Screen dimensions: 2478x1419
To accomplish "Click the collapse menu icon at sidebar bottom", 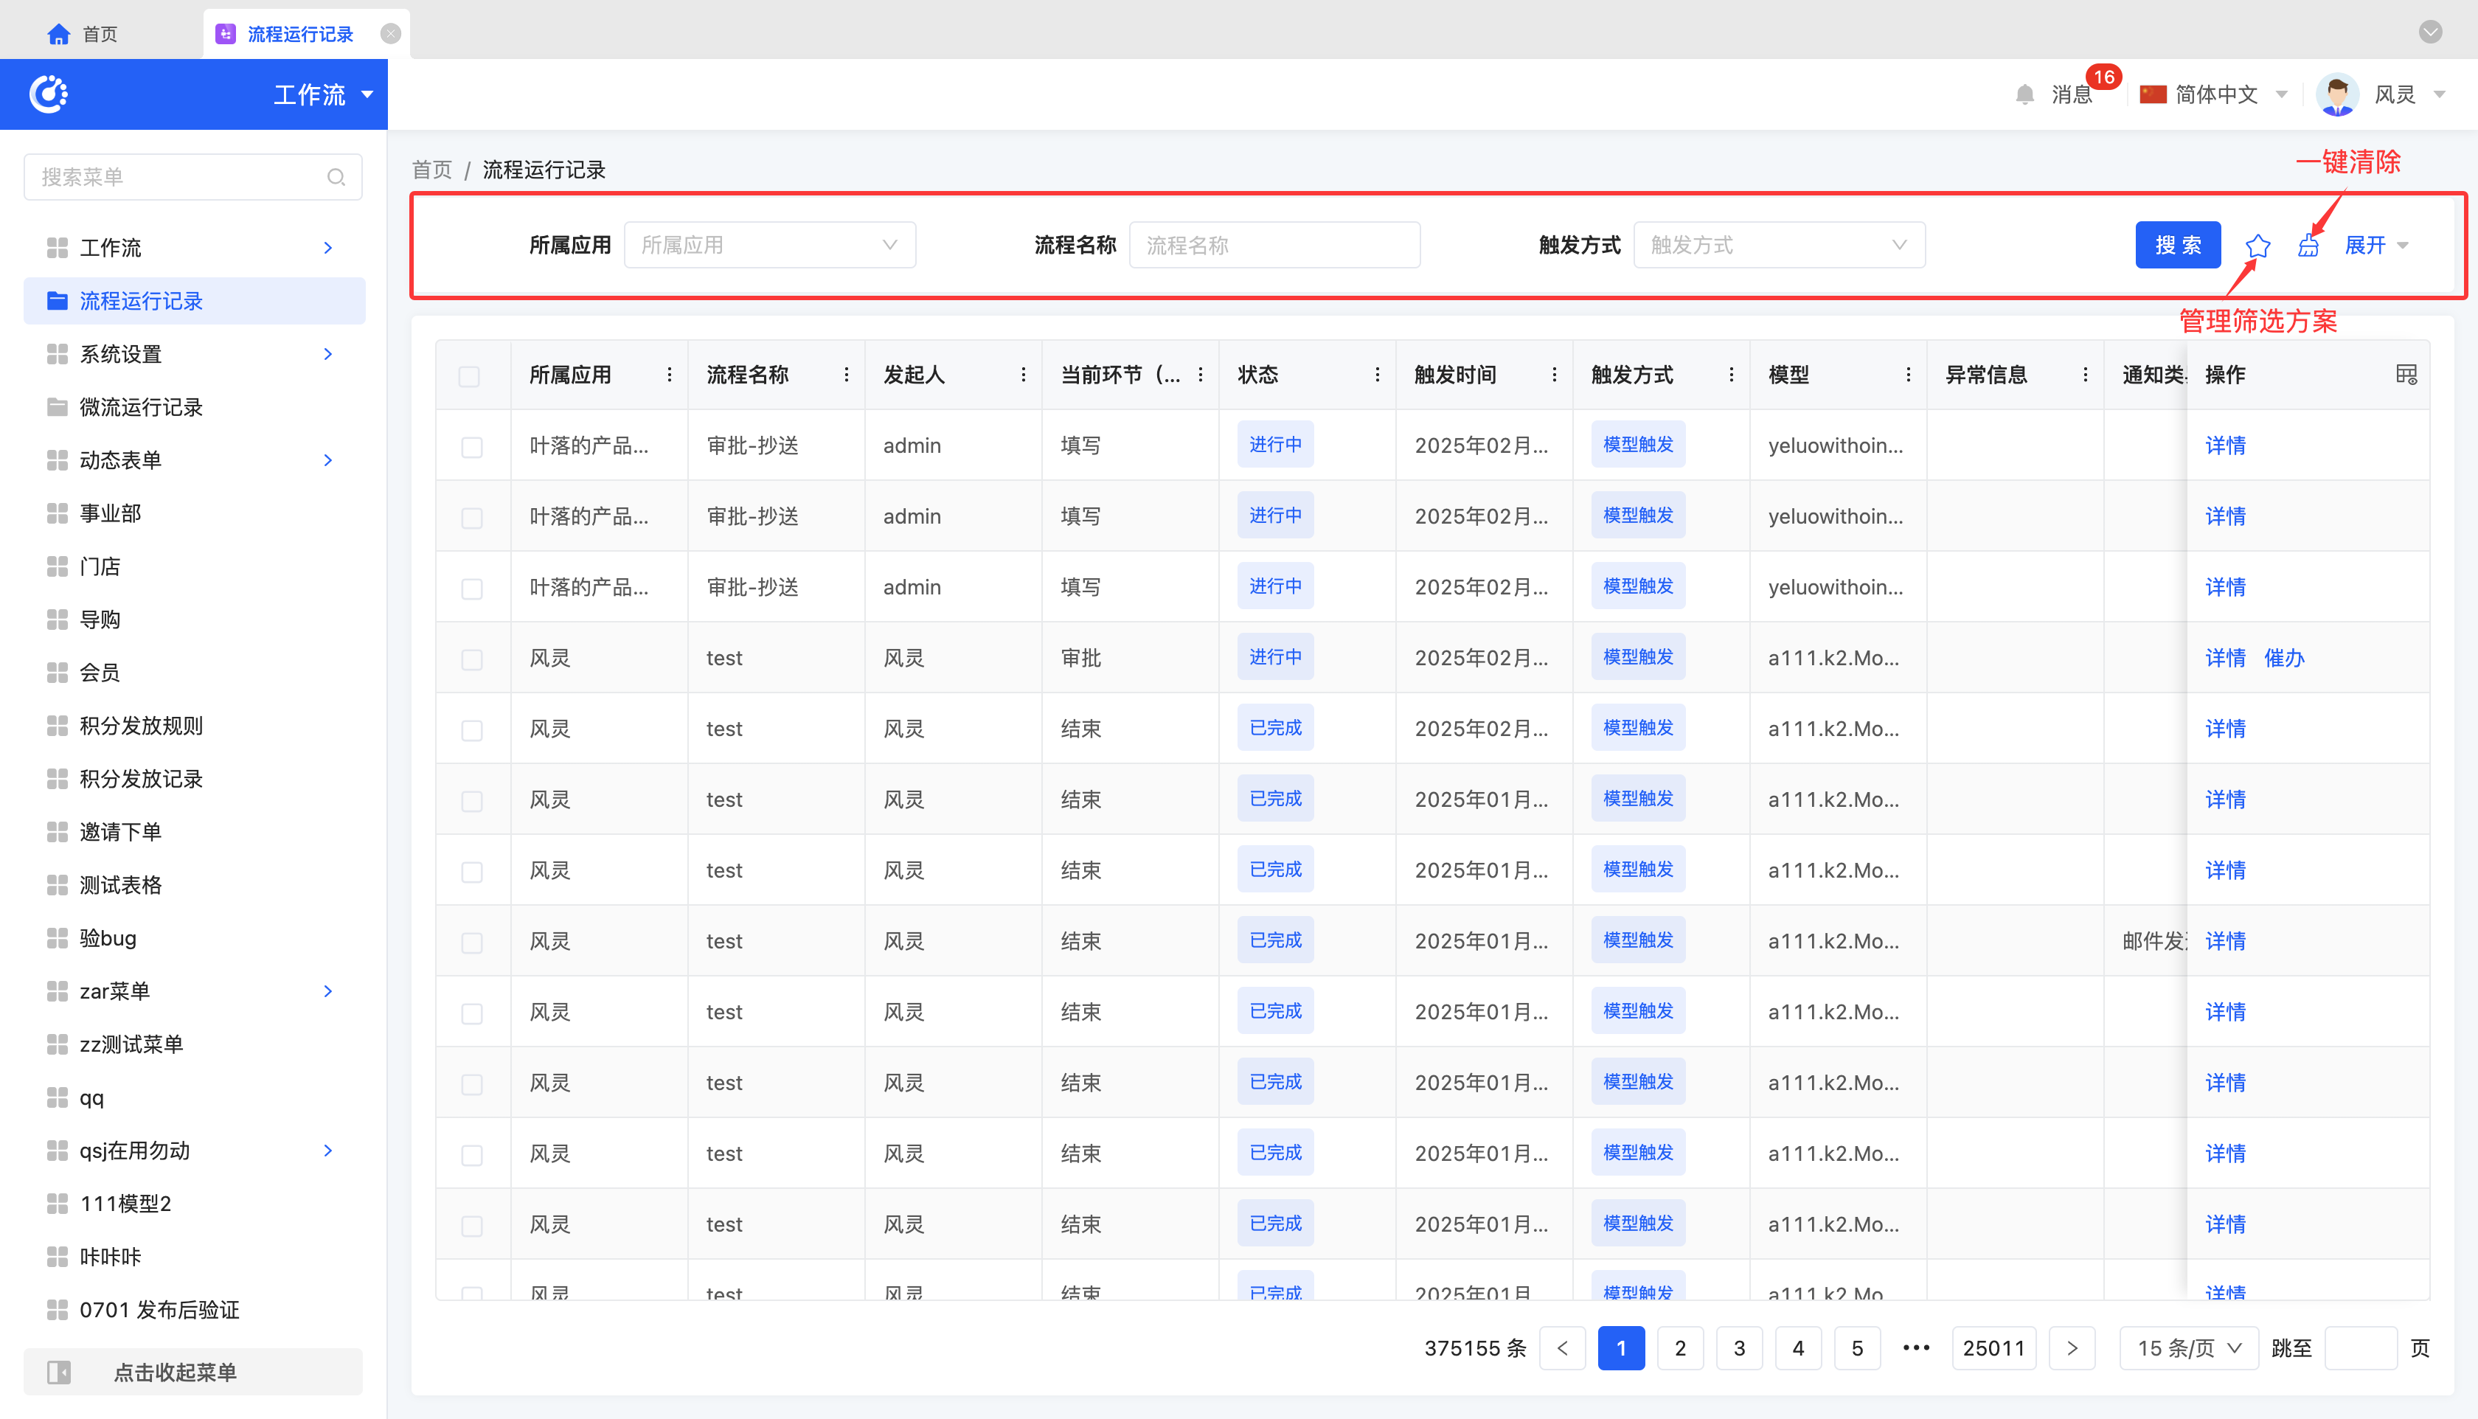I will (60, 1373).
